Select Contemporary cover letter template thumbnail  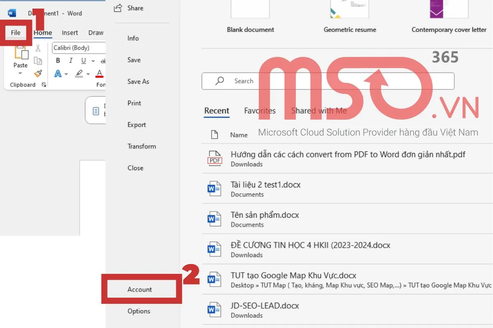pos(449,9)
